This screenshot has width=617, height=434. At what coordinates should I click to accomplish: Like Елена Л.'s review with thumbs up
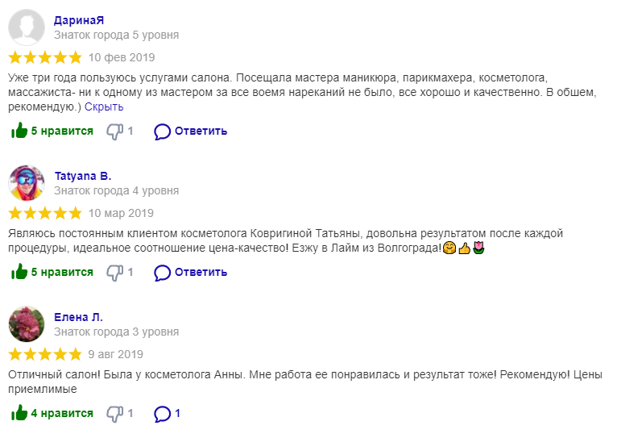[x=19, y=414]
